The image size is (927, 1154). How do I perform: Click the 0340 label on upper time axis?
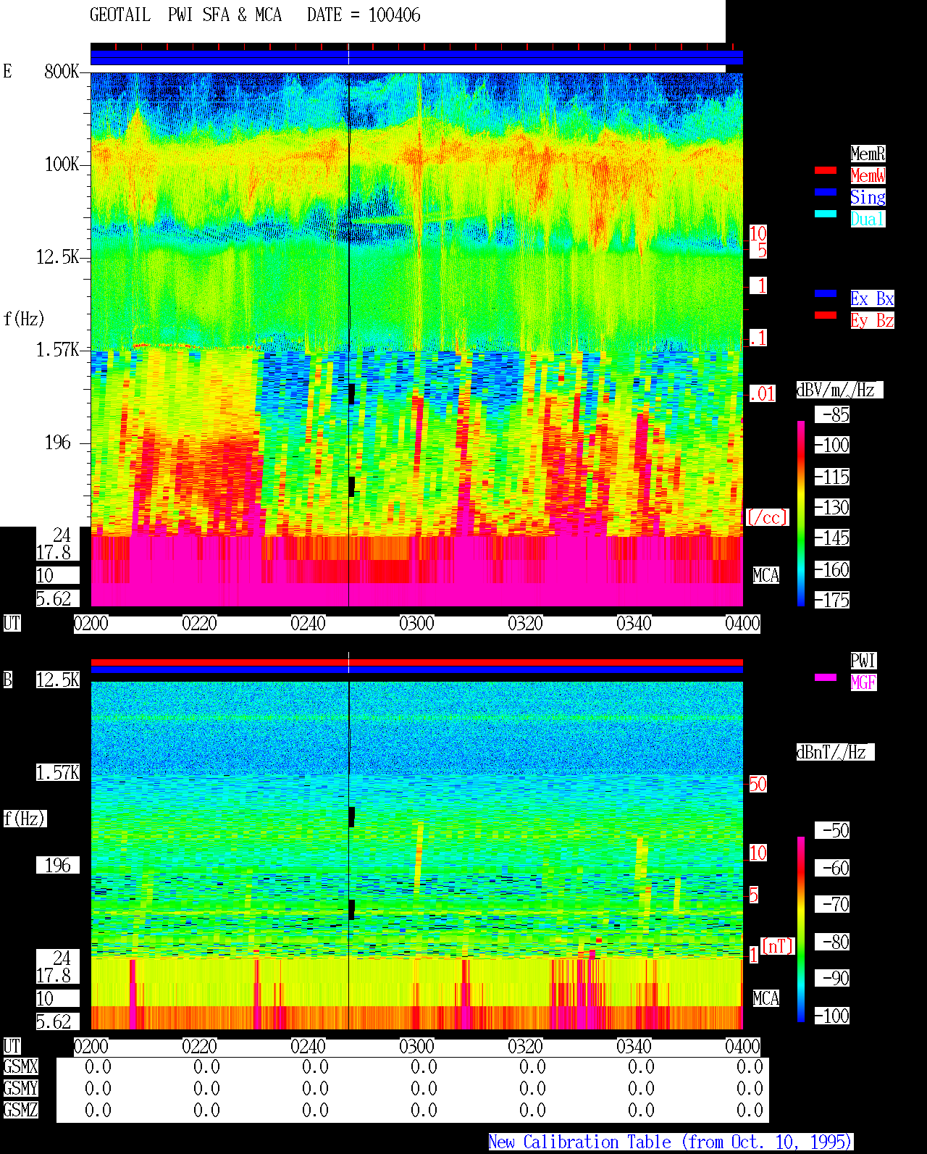634,624
